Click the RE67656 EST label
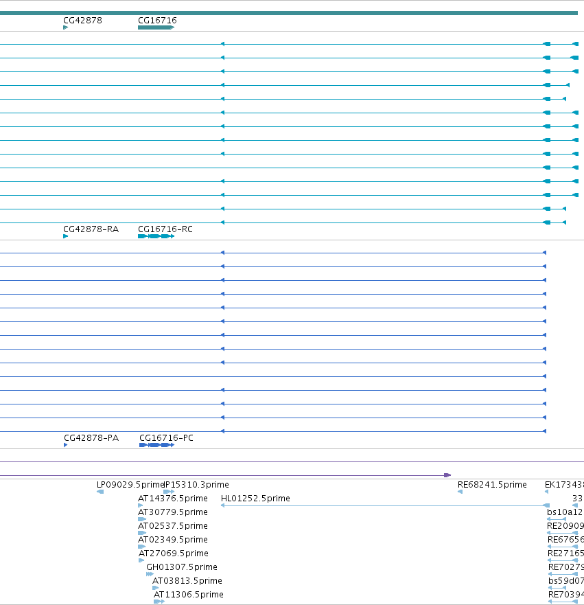The image size is (584, 605). click(566, 539)
